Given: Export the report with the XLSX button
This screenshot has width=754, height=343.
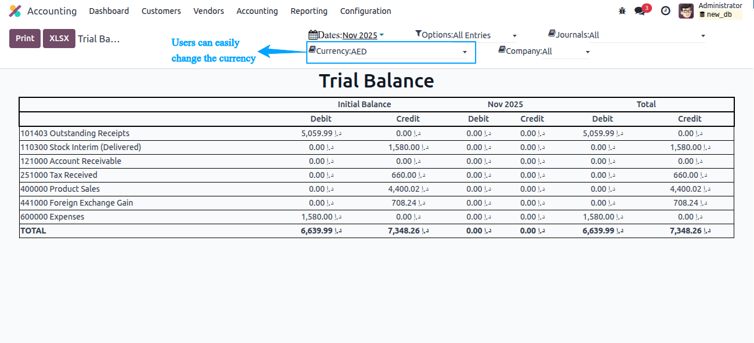Looking at the screenshot, I should tap(59, 38).
